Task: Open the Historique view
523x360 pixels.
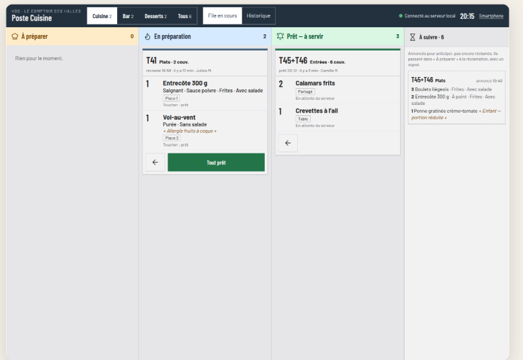Action: (x=258, y=16)
